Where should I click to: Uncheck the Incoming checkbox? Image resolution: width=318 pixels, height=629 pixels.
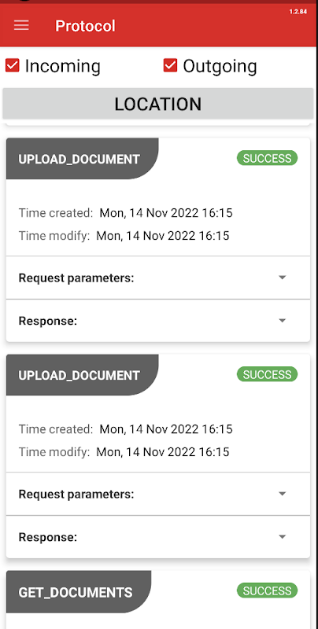pos(13,65)
